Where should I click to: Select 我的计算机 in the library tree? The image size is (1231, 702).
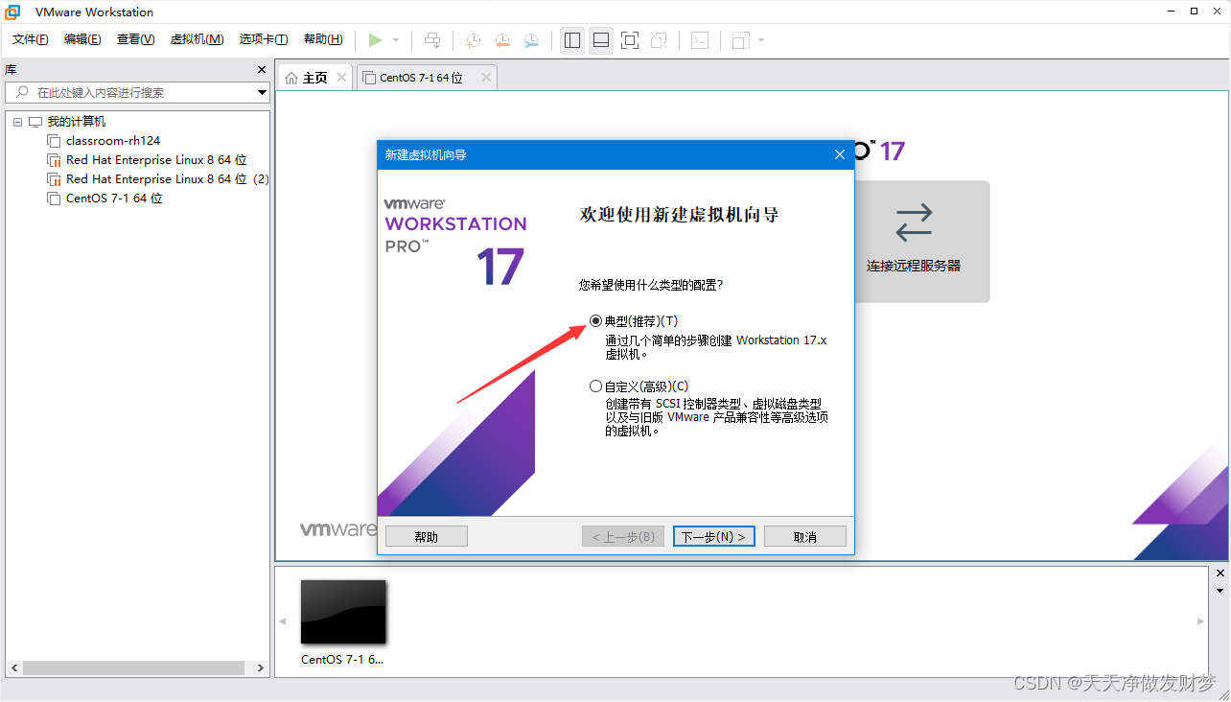tap(77, 122)
